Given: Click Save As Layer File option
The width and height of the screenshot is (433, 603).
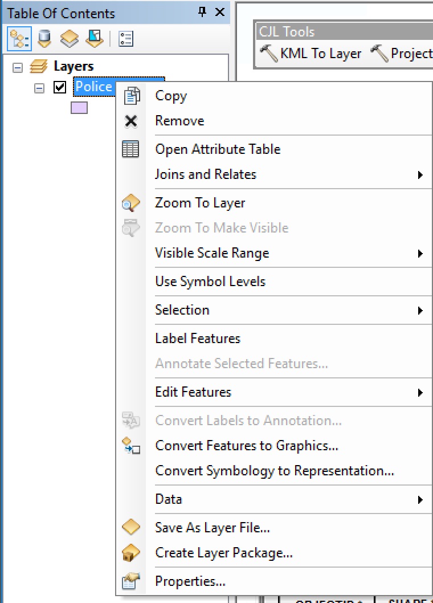Looking at the screenshot, I should 213,528.
